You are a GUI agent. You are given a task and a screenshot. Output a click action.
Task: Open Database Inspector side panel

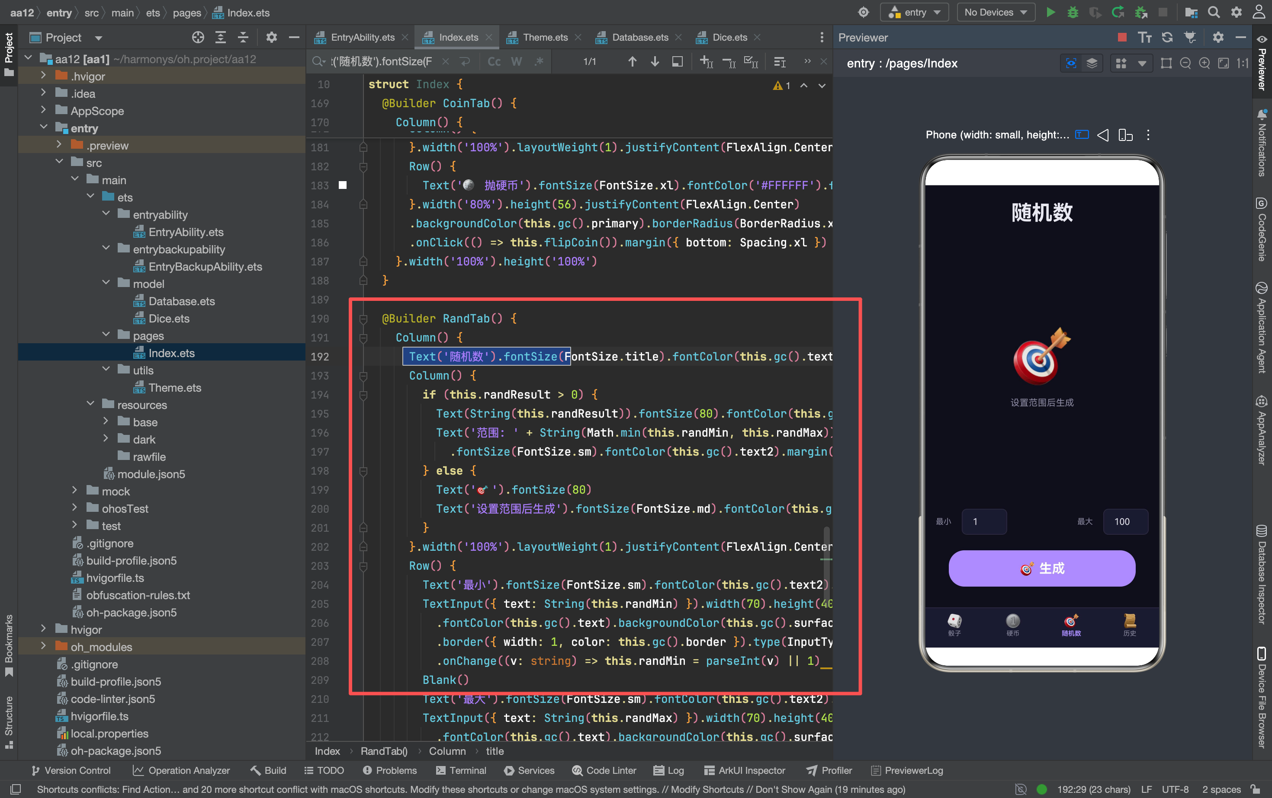(1262, 575)
